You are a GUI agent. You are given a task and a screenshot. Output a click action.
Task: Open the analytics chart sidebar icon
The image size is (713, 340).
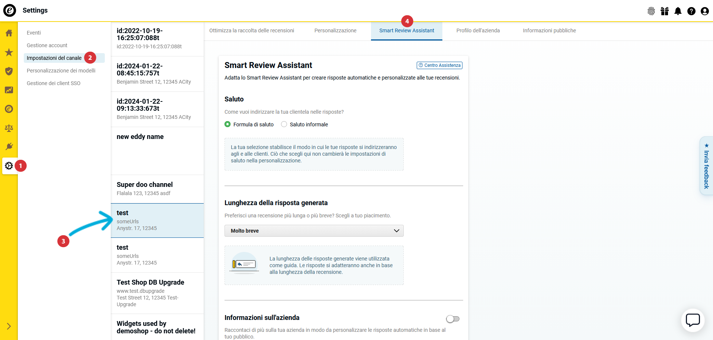(x=9, y=90)
